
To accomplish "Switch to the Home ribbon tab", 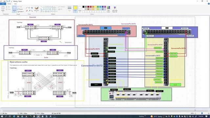I will [9, 4].
